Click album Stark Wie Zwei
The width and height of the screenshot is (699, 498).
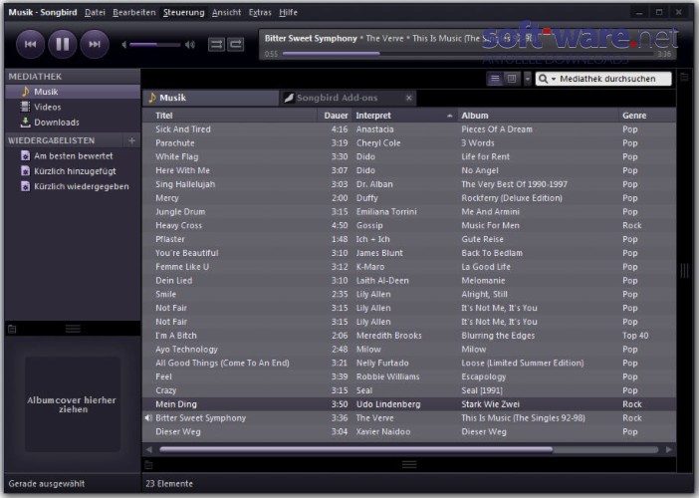[x=490, y=404]
